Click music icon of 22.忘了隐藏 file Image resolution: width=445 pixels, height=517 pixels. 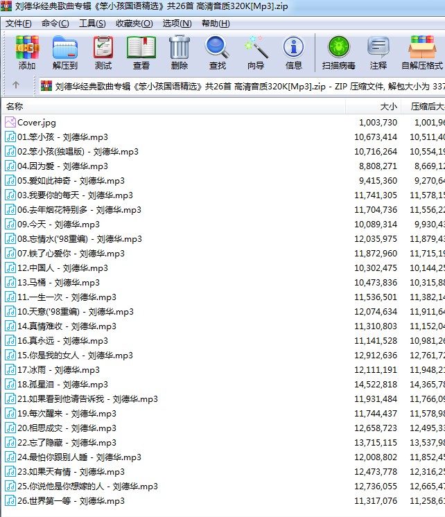pos(10,442)
